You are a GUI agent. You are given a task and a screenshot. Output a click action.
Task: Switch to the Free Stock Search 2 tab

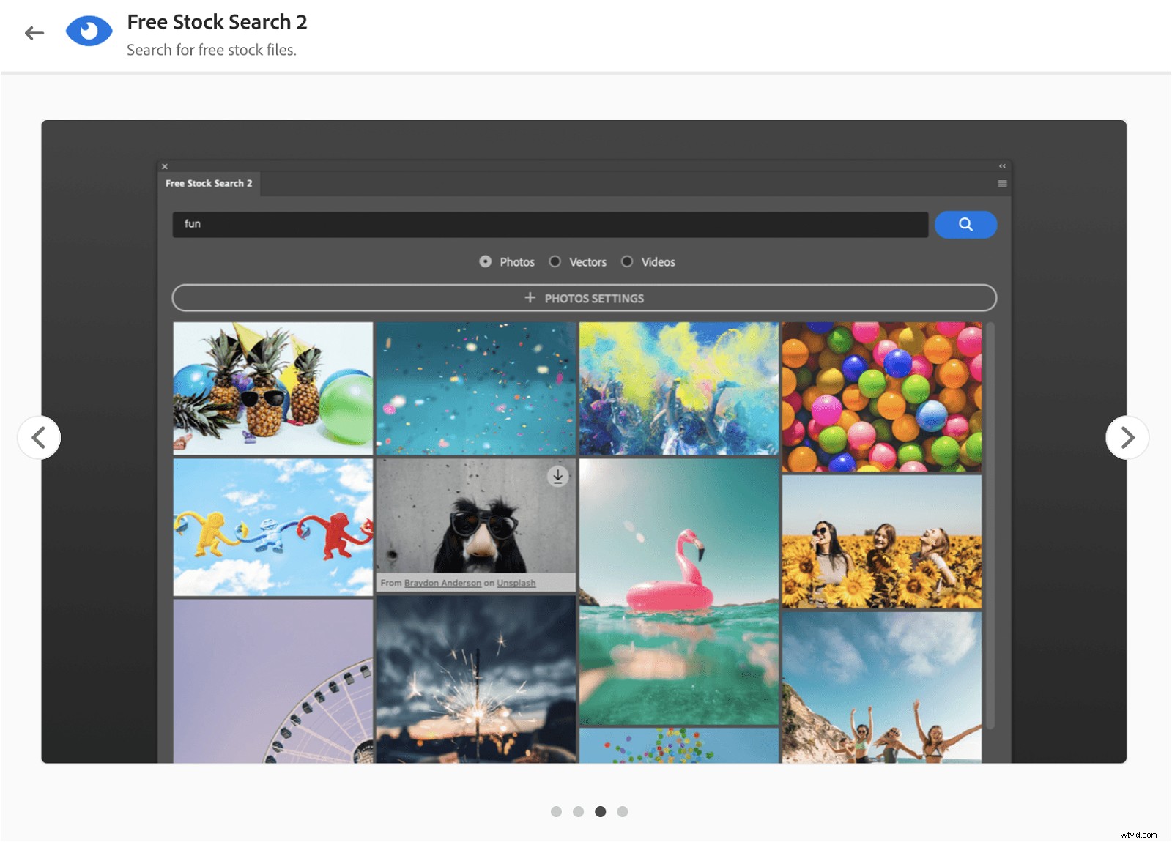208,183
